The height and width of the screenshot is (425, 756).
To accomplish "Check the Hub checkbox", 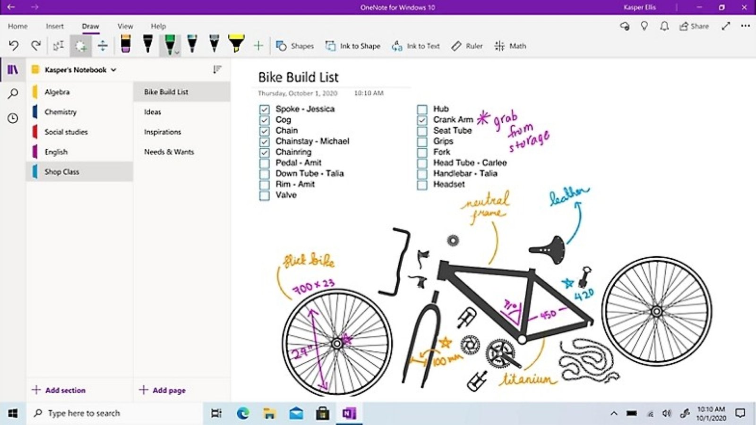I will (421, 109).
